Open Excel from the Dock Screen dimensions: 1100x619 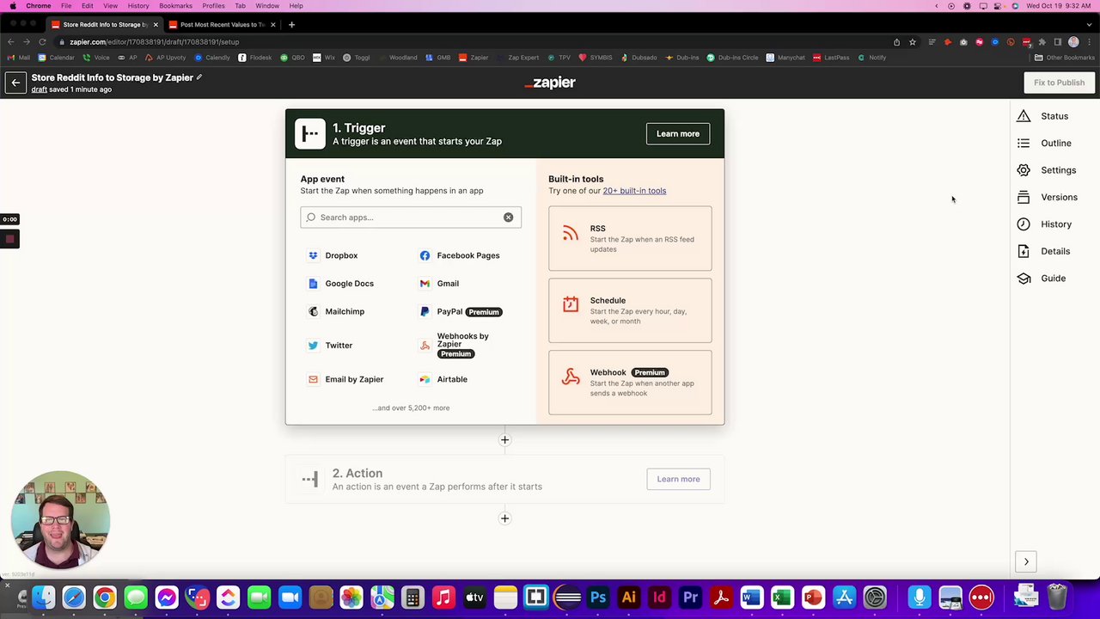(x=782, y=597)
